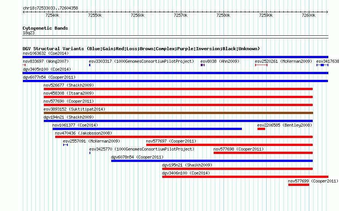The image size is (339, 211).
Task: Click the esv2520261 (McKernan2009) label
Action: click(283, 61)
